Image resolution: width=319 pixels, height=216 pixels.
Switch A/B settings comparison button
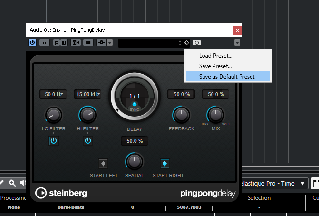pos(76,42)
